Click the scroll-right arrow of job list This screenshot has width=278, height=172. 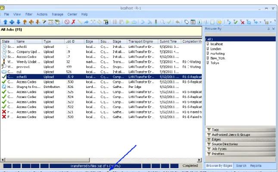199,160
